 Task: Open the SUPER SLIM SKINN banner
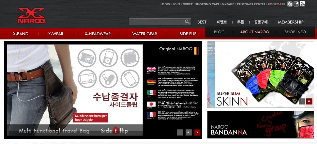click(261, 74)
